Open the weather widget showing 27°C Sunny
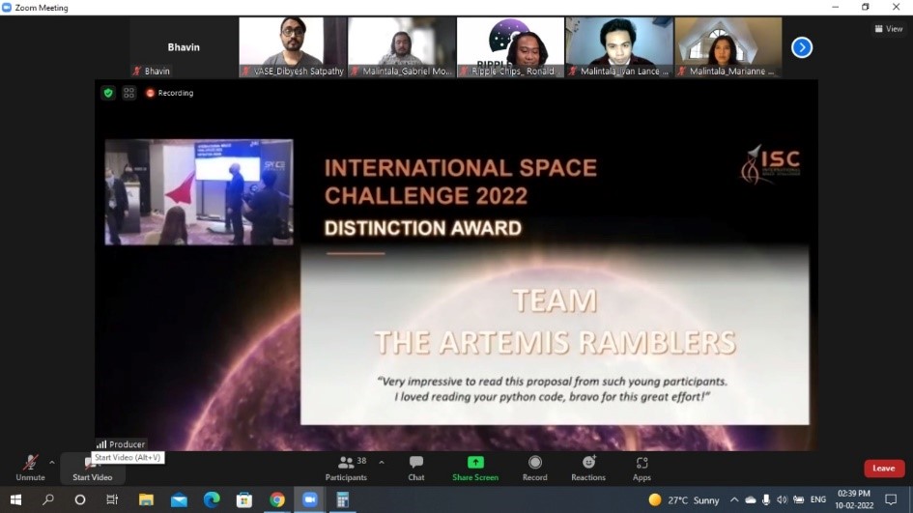This screenshot has height=513, width=913. pos(684,499)
